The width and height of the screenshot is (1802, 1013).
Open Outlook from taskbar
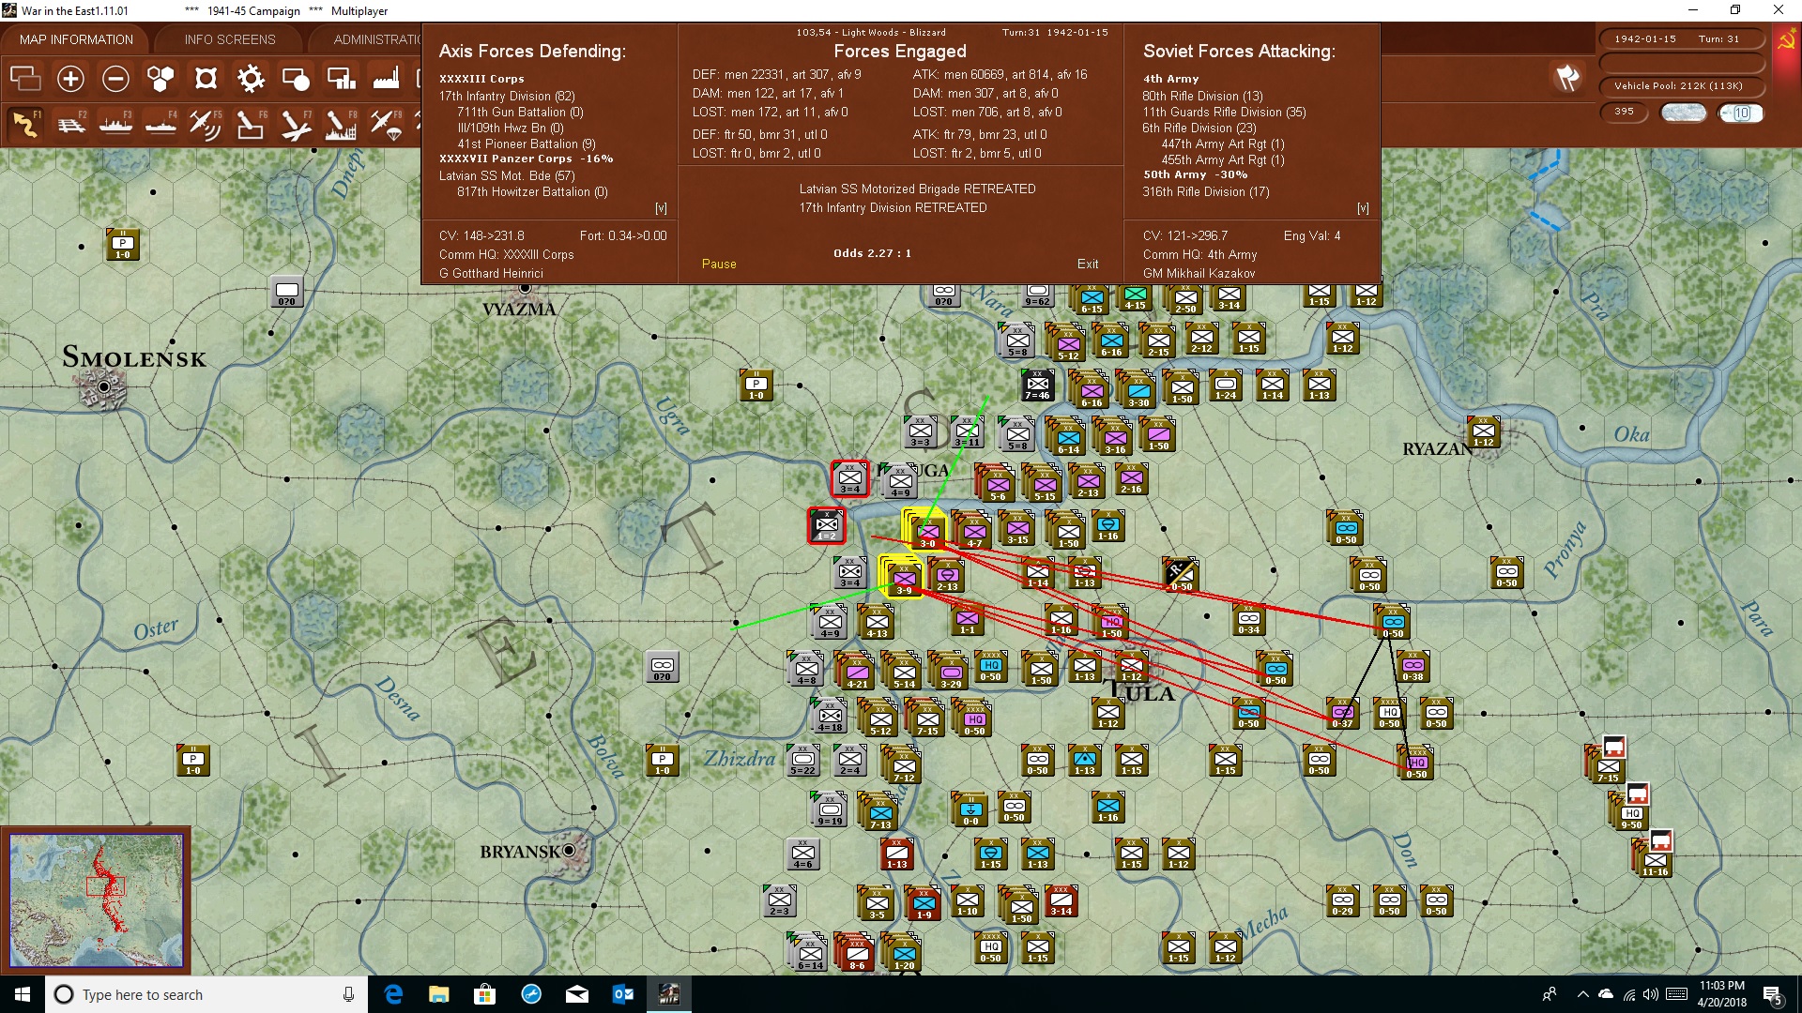[x=622, y=994]
